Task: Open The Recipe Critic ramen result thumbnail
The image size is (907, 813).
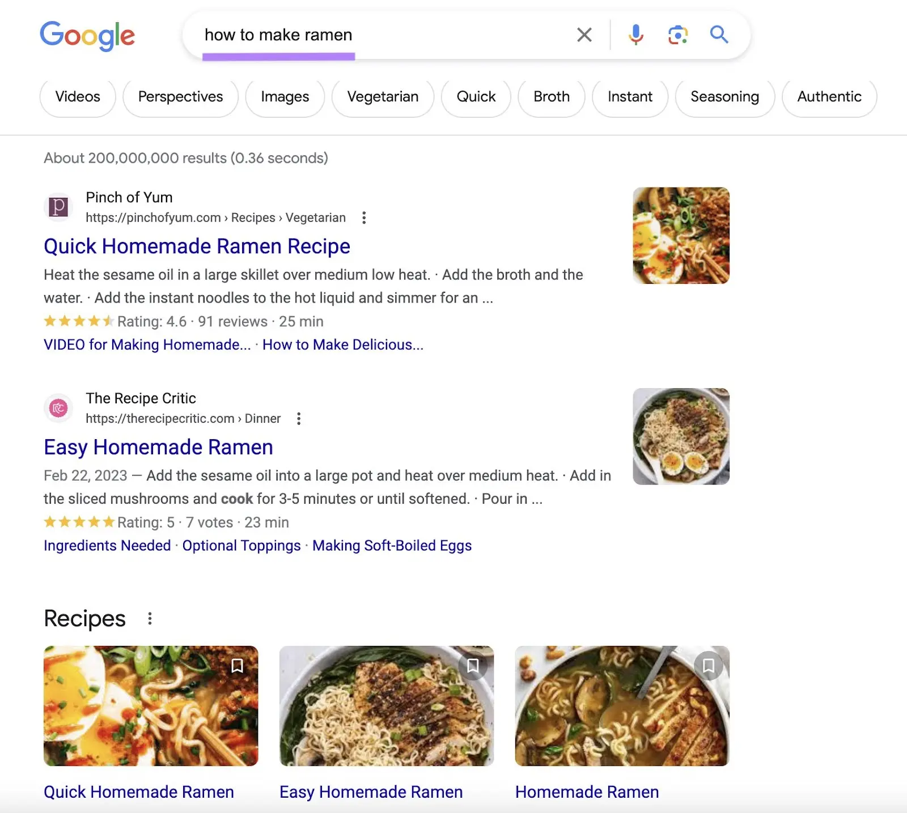Action: point(681,436)
